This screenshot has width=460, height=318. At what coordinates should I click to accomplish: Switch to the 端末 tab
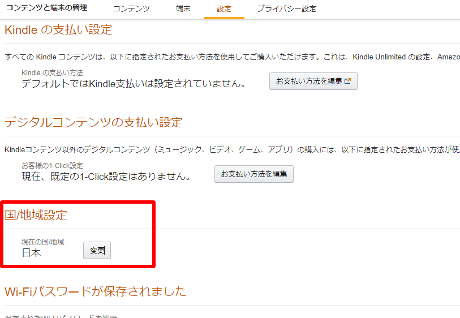click(x=183, y=9)
